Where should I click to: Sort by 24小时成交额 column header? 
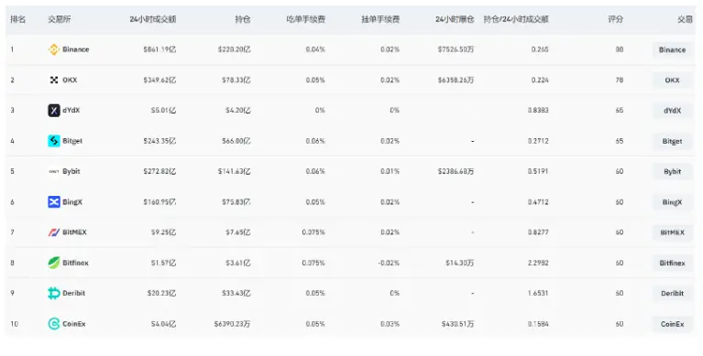point(153,19)
